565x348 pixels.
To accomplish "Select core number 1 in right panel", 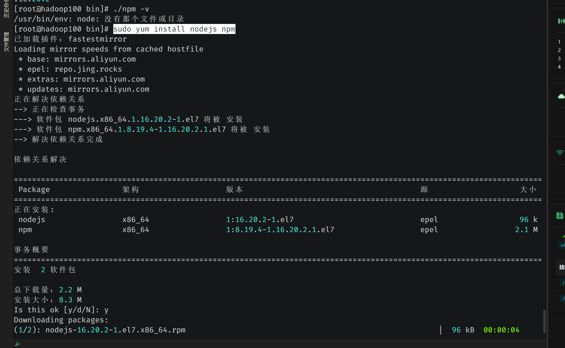I will click(x=559, y=42).
